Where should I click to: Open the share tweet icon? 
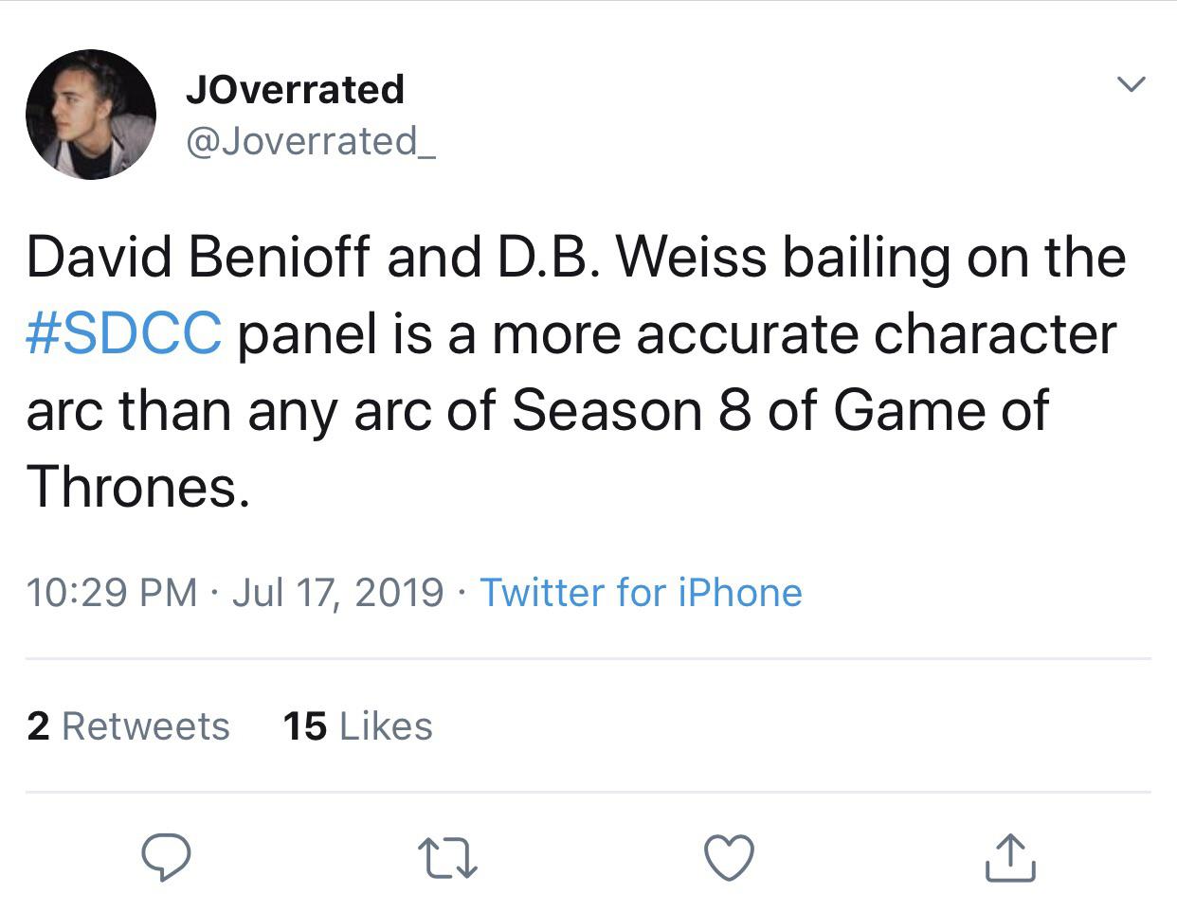(1010, 857)
